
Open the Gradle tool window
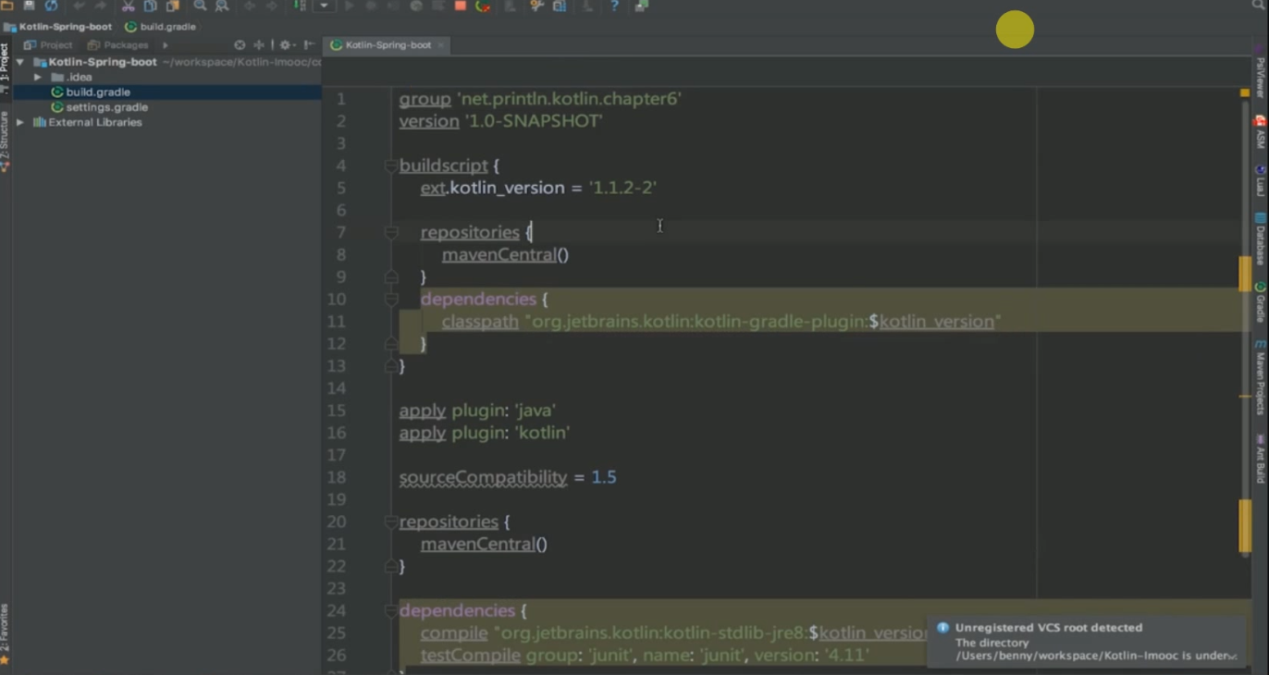(x=1260, y=302)
